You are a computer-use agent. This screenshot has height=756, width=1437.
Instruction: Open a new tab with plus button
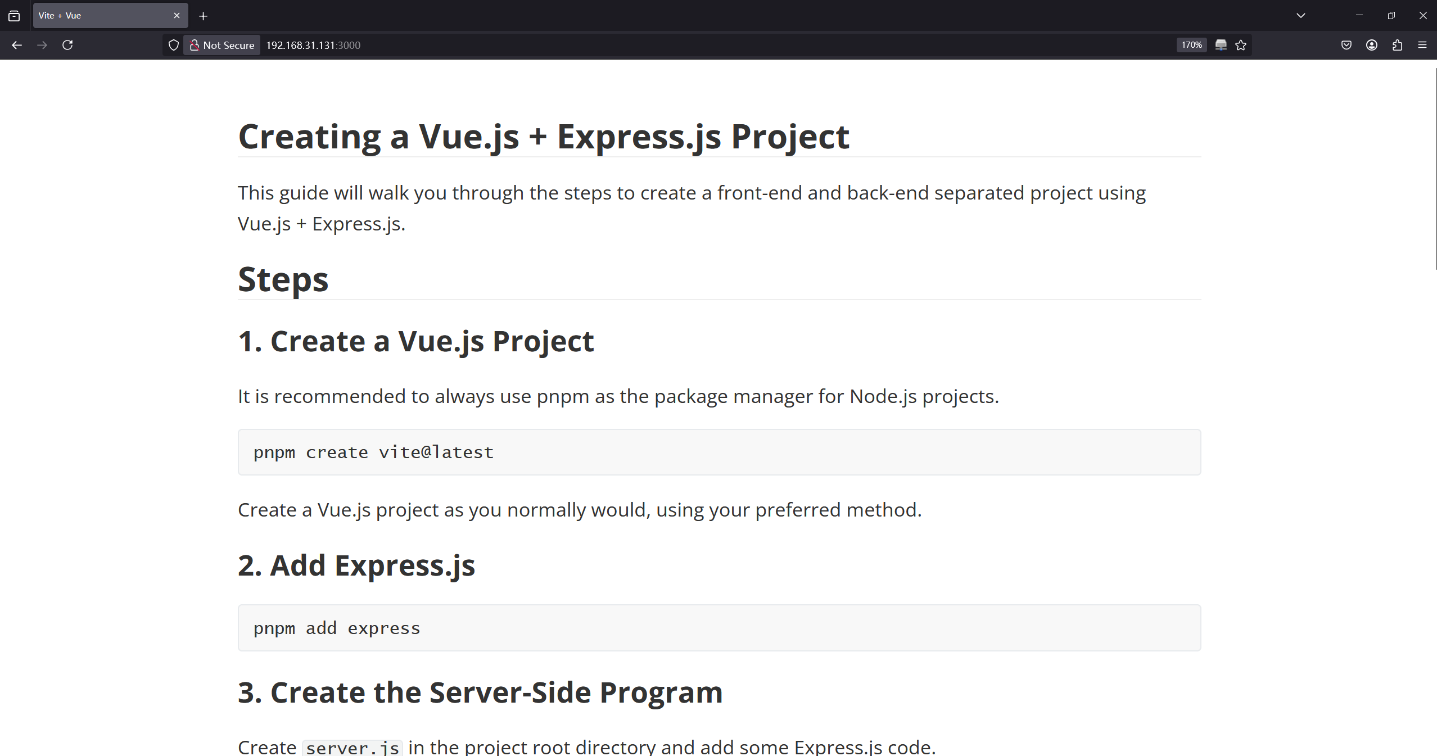tap(204, 16)
